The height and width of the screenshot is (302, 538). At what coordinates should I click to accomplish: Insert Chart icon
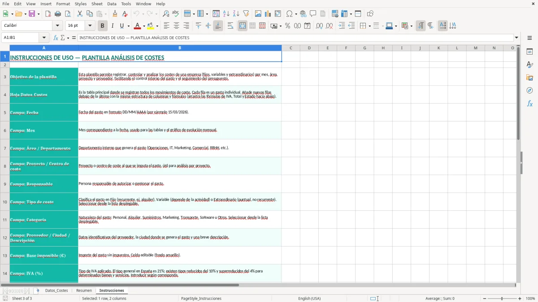268,14
